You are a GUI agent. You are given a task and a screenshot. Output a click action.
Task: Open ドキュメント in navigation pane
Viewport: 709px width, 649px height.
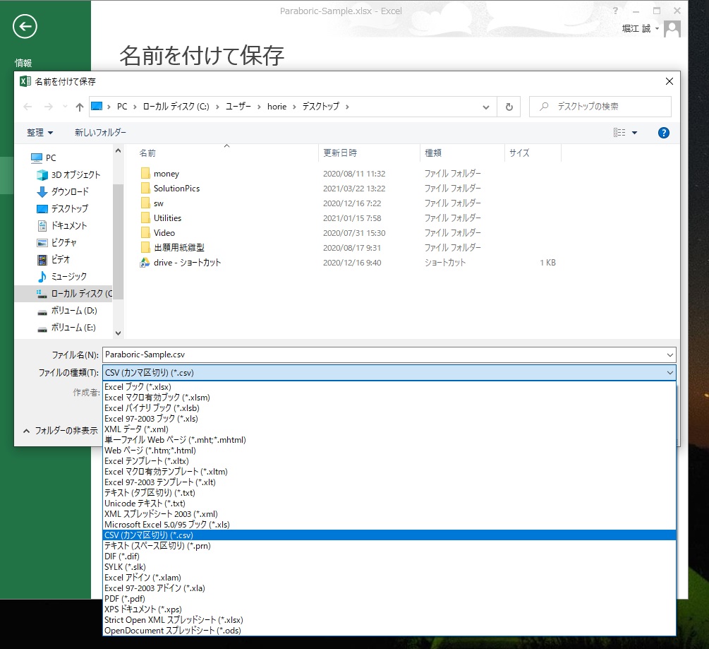[x=61, y=225]
